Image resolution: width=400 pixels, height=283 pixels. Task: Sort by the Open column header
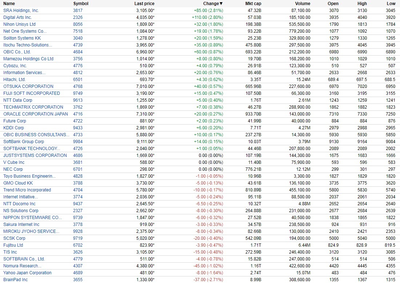point(333,4)
